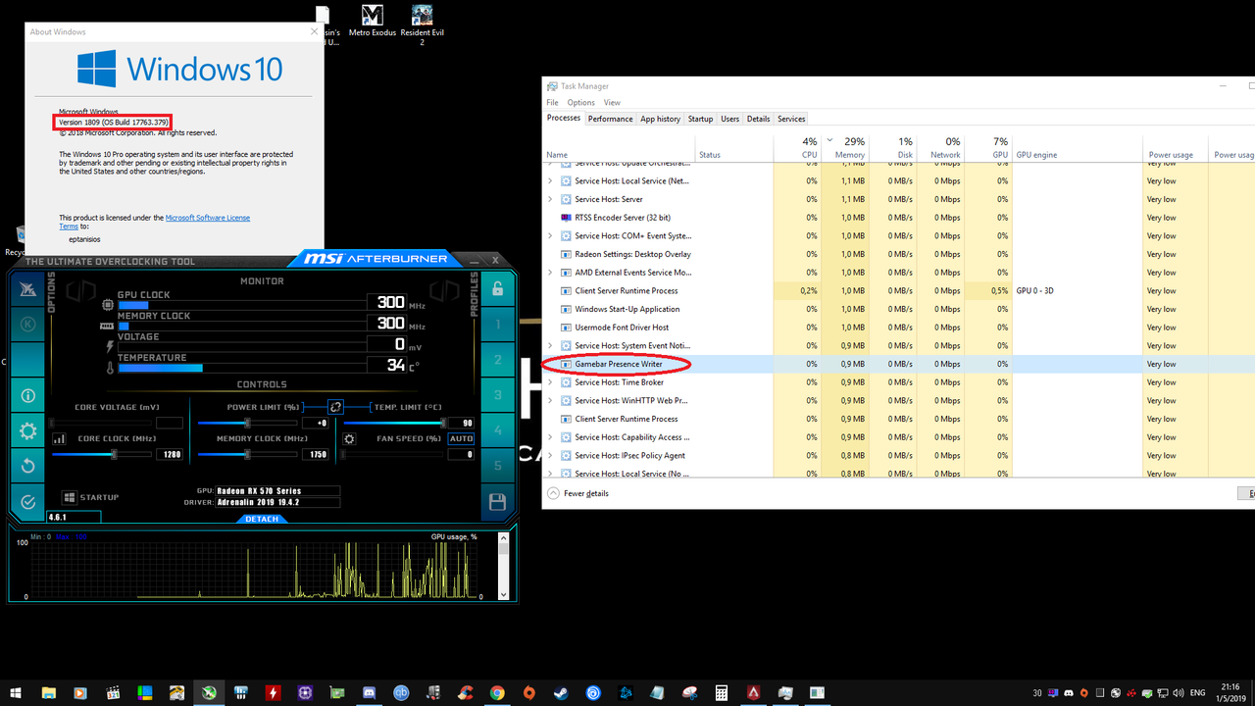Launch Kombustor with the K button

(27, 324)
